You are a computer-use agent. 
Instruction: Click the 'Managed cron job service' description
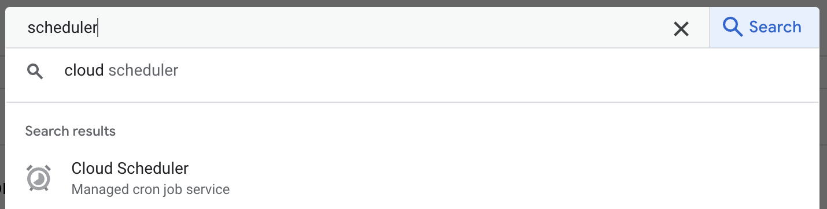(x=150, y=189)
